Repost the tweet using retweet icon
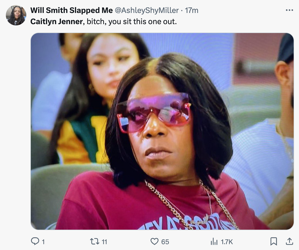Screen dimensions: 299x250 click(95, 241)
